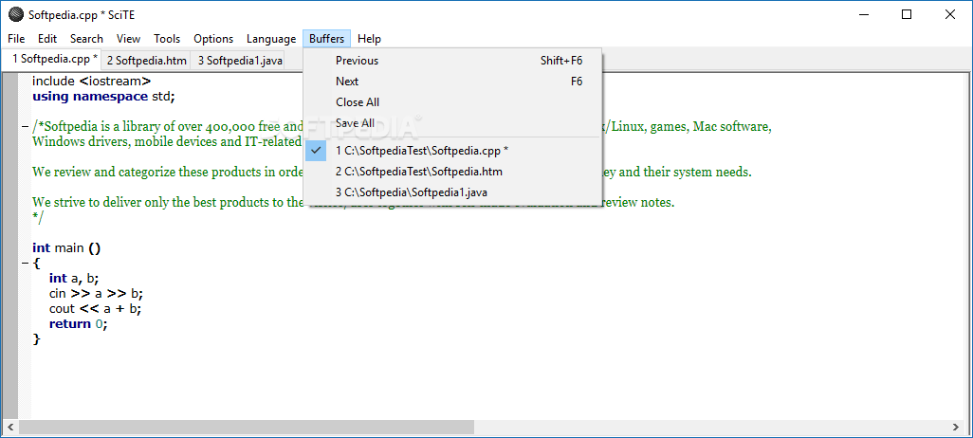Click the 'cout << a + b;' line
973x438 pixels.
tap(95, 308)
